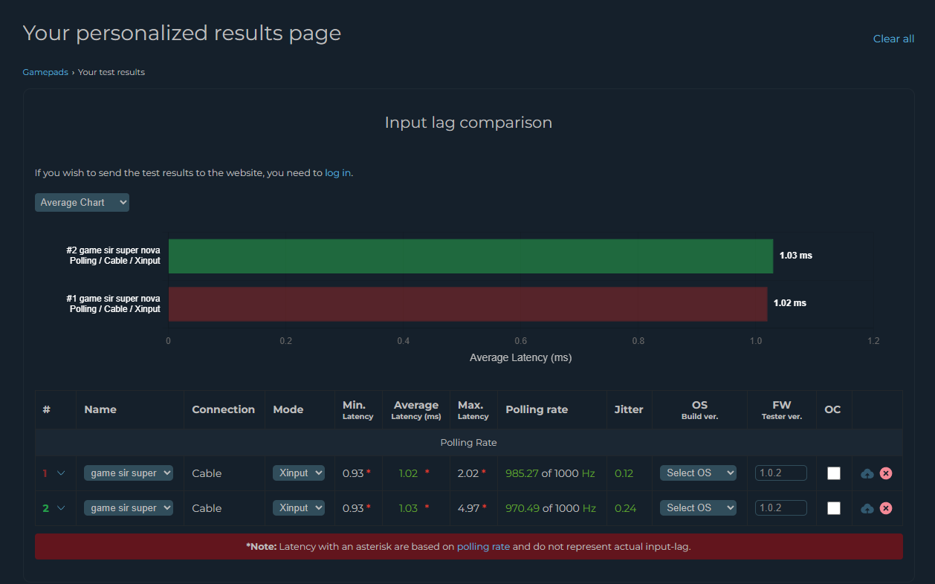
Task: Open row 2 Xinput mode dropdown
Action: pyautogui.click(x=299, y=508)
